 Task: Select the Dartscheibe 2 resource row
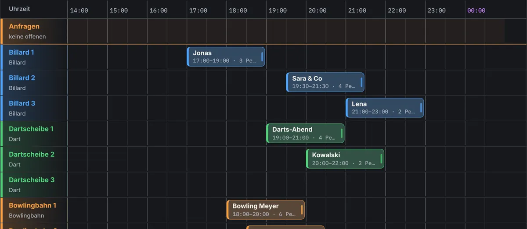click(x=34, y=159)
